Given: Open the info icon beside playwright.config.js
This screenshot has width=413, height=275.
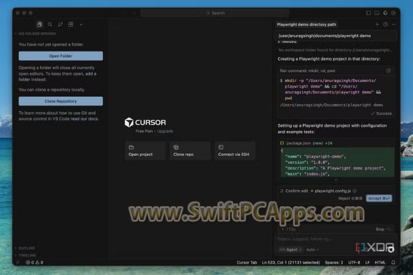Looking at the screenshot, I should click(355, 191).
